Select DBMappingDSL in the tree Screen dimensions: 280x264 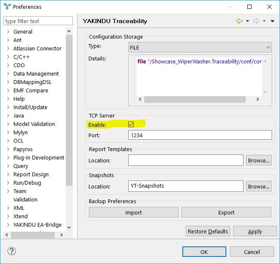[x=32, y=82]
